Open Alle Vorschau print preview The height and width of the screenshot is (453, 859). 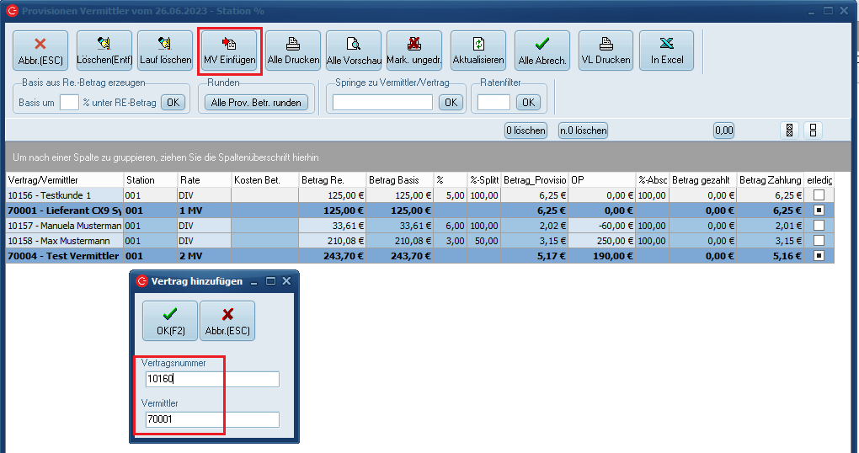[x=354, y=51]
